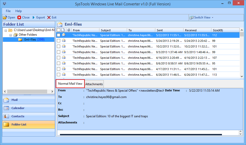Click envelope icon of the 4/17/2013 email
246x145 pixels.
point(64,69)
